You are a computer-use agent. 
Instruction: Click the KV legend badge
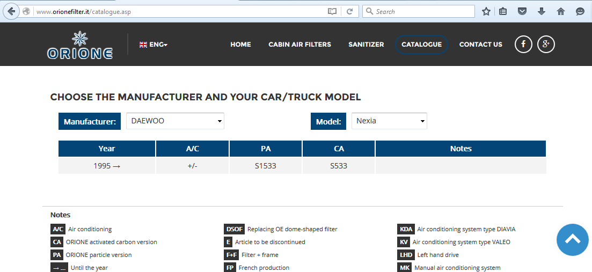click(404, 242)
